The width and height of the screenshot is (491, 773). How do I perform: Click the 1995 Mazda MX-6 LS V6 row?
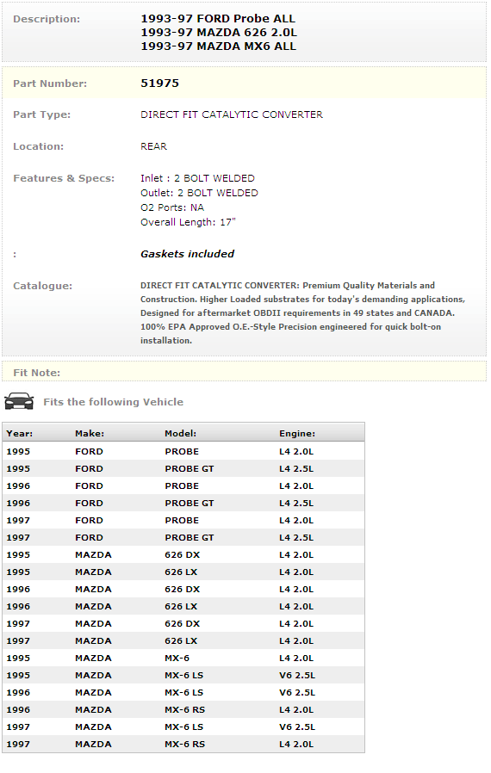pos(183,676)
